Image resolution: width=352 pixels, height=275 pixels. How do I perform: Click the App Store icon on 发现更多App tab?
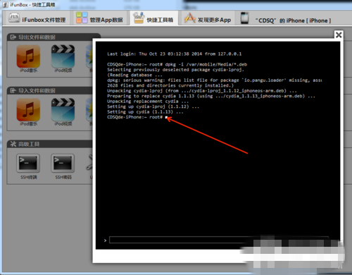pos(189,18)
